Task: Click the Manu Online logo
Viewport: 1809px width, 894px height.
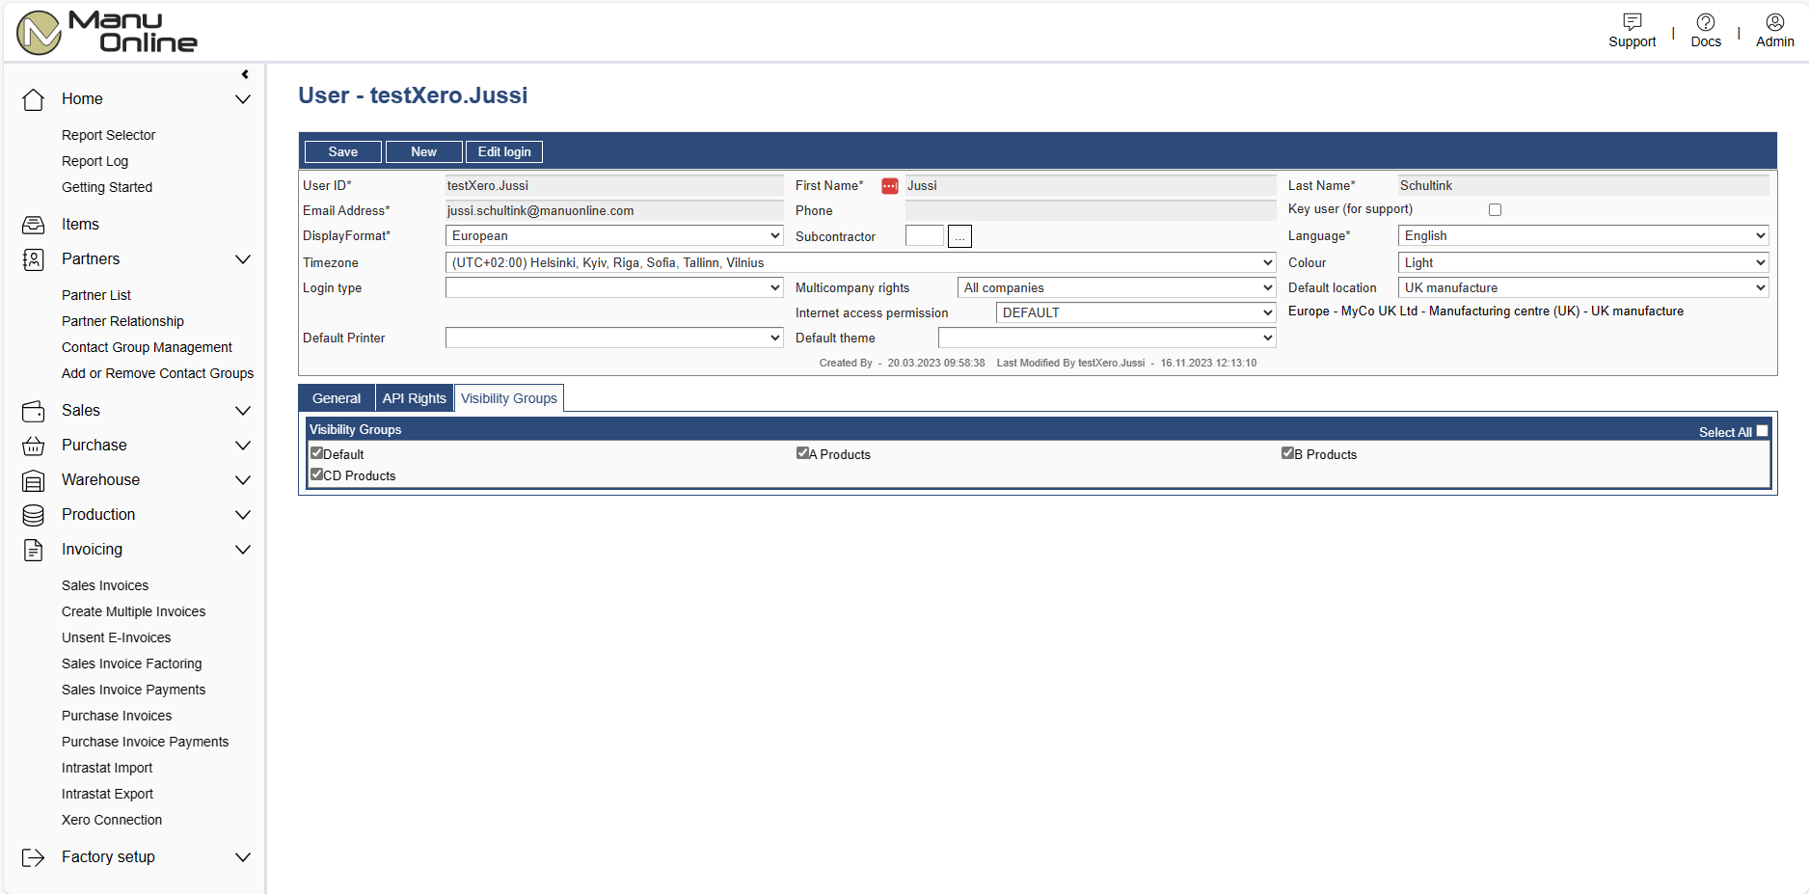Action: coord(106,32)
